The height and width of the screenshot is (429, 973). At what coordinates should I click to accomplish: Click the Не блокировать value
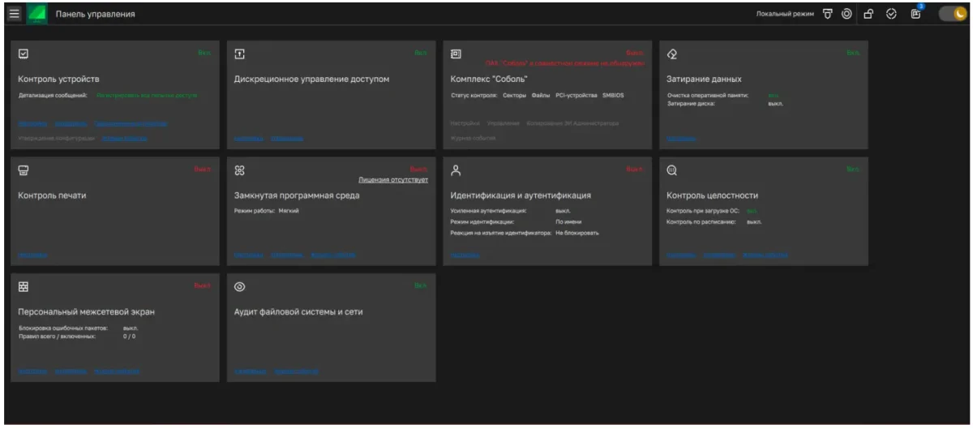[x=577, y=233]
